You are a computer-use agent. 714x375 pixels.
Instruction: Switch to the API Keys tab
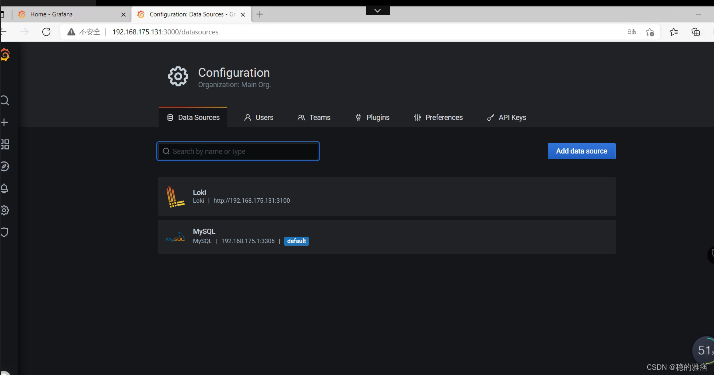pyautogui.click(x=507, y=118)
